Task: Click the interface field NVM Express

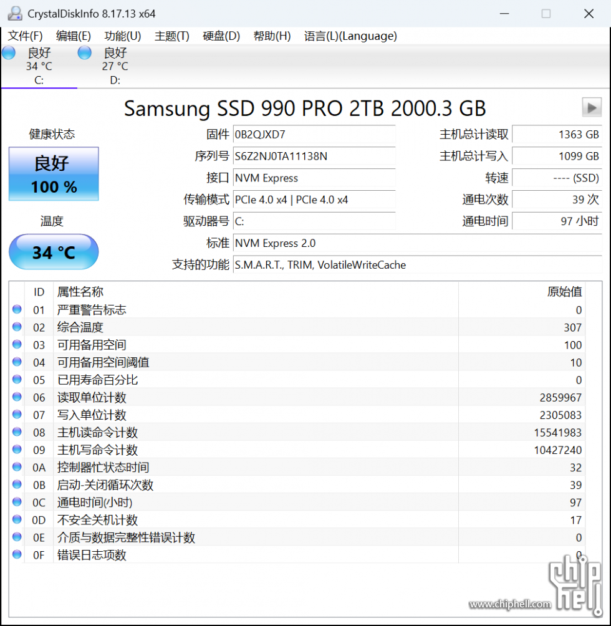Action: tap(314, 178)
